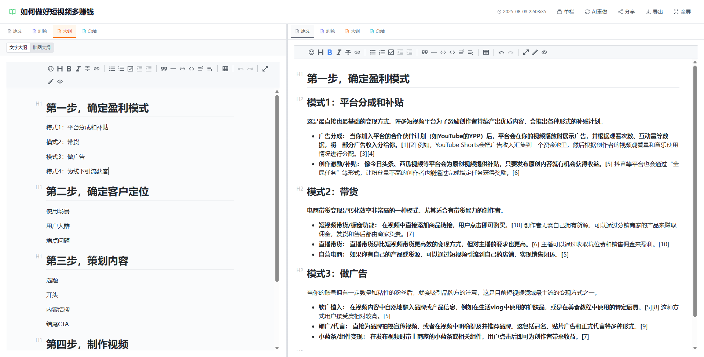Expand left editor to fullscreen

pos(265,69)
